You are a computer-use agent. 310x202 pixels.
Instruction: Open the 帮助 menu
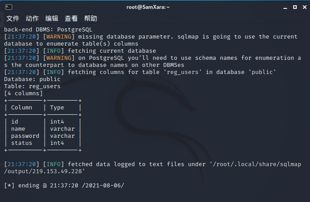pos(91,19)
